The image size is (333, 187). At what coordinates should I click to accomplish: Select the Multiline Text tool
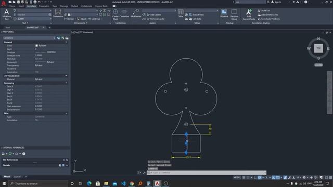(x=6, y=15)
